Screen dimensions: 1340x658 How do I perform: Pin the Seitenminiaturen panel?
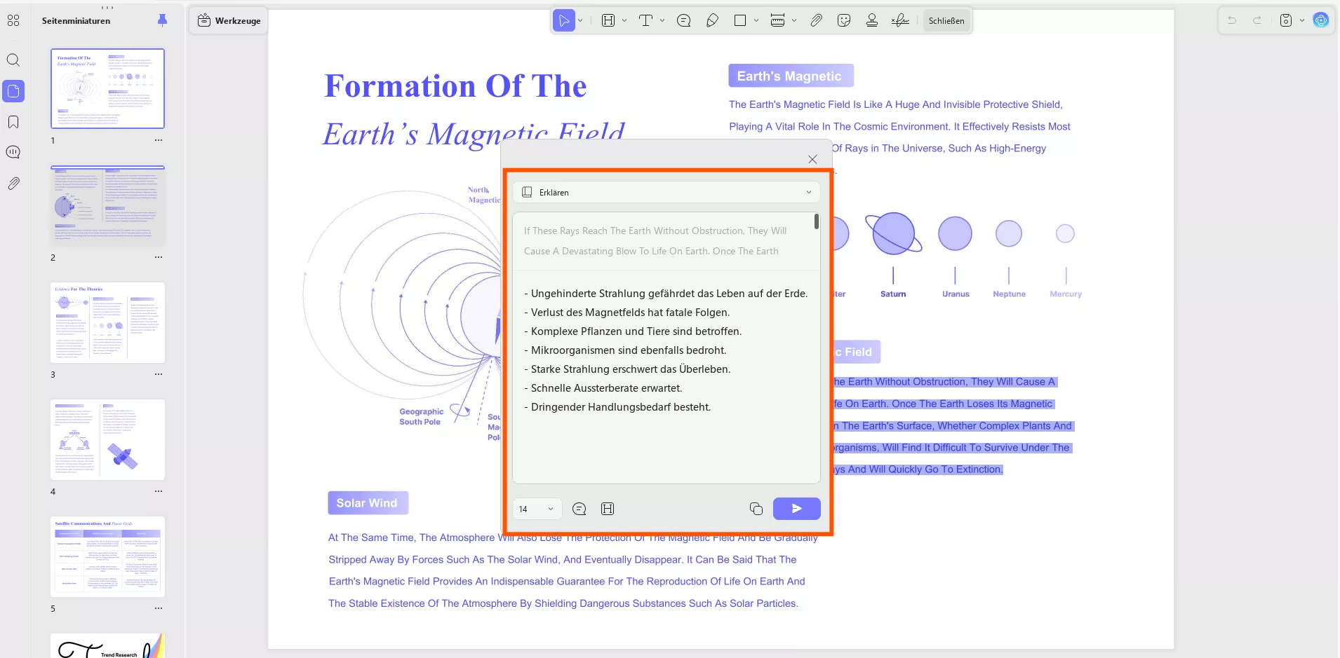coord(162,20)
